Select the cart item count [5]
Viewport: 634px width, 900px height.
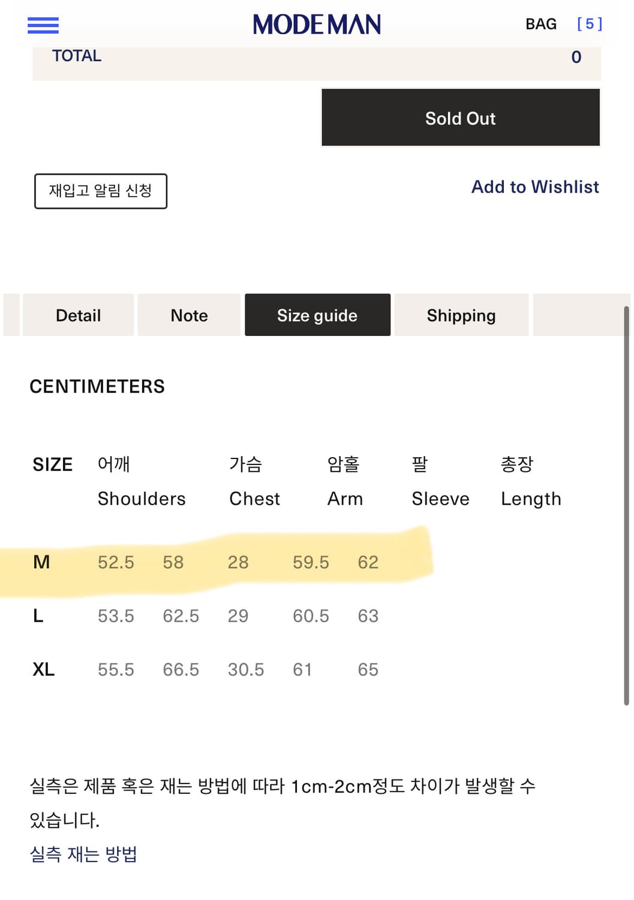click(590, 24)
